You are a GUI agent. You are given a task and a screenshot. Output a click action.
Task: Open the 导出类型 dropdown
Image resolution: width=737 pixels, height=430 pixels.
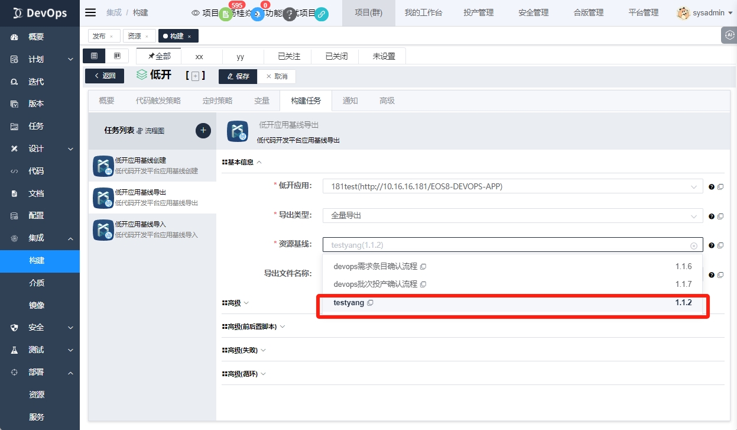512,216
